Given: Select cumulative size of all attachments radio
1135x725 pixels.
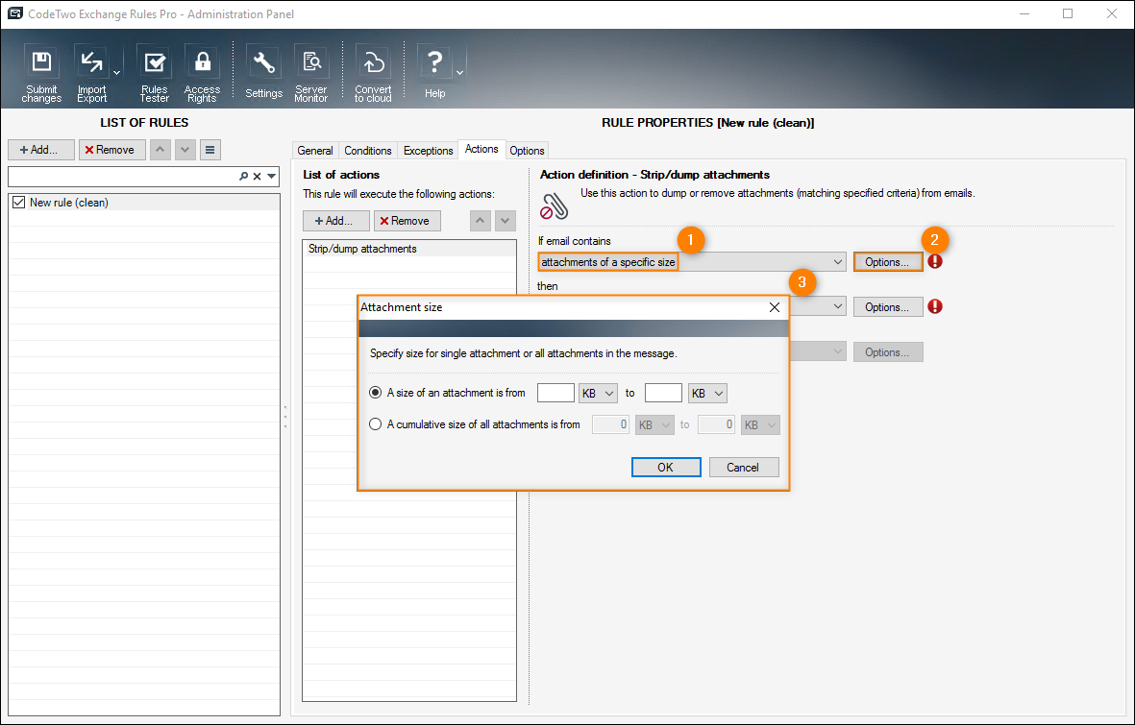Looking at the screenshot, I should click(375, 424).
